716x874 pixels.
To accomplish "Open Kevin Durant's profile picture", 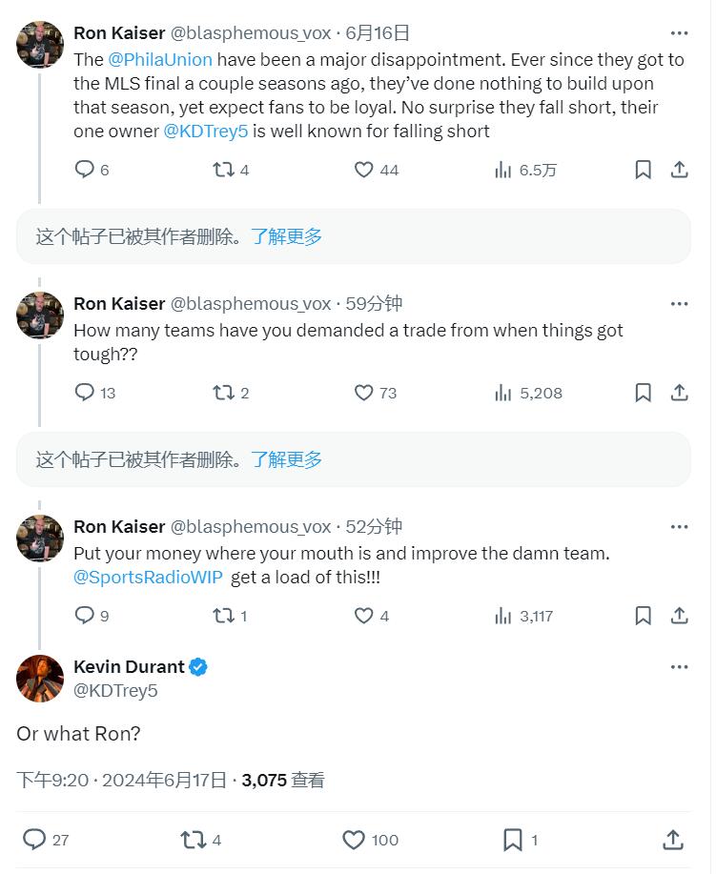I will point(40,678).
